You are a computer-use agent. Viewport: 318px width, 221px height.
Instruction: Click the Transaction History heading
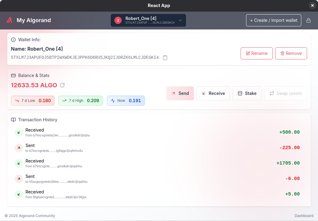38,120
